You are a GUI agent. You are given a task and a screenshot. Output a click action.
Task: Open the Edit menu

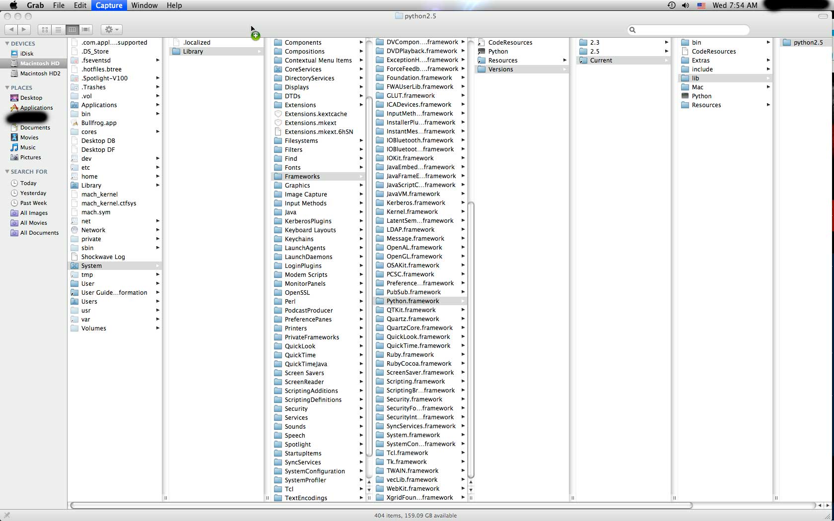(80, 5)
